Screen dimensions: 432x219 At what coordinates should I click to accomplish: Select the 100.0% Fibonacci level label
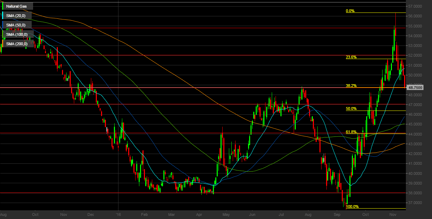click(352, 206)
